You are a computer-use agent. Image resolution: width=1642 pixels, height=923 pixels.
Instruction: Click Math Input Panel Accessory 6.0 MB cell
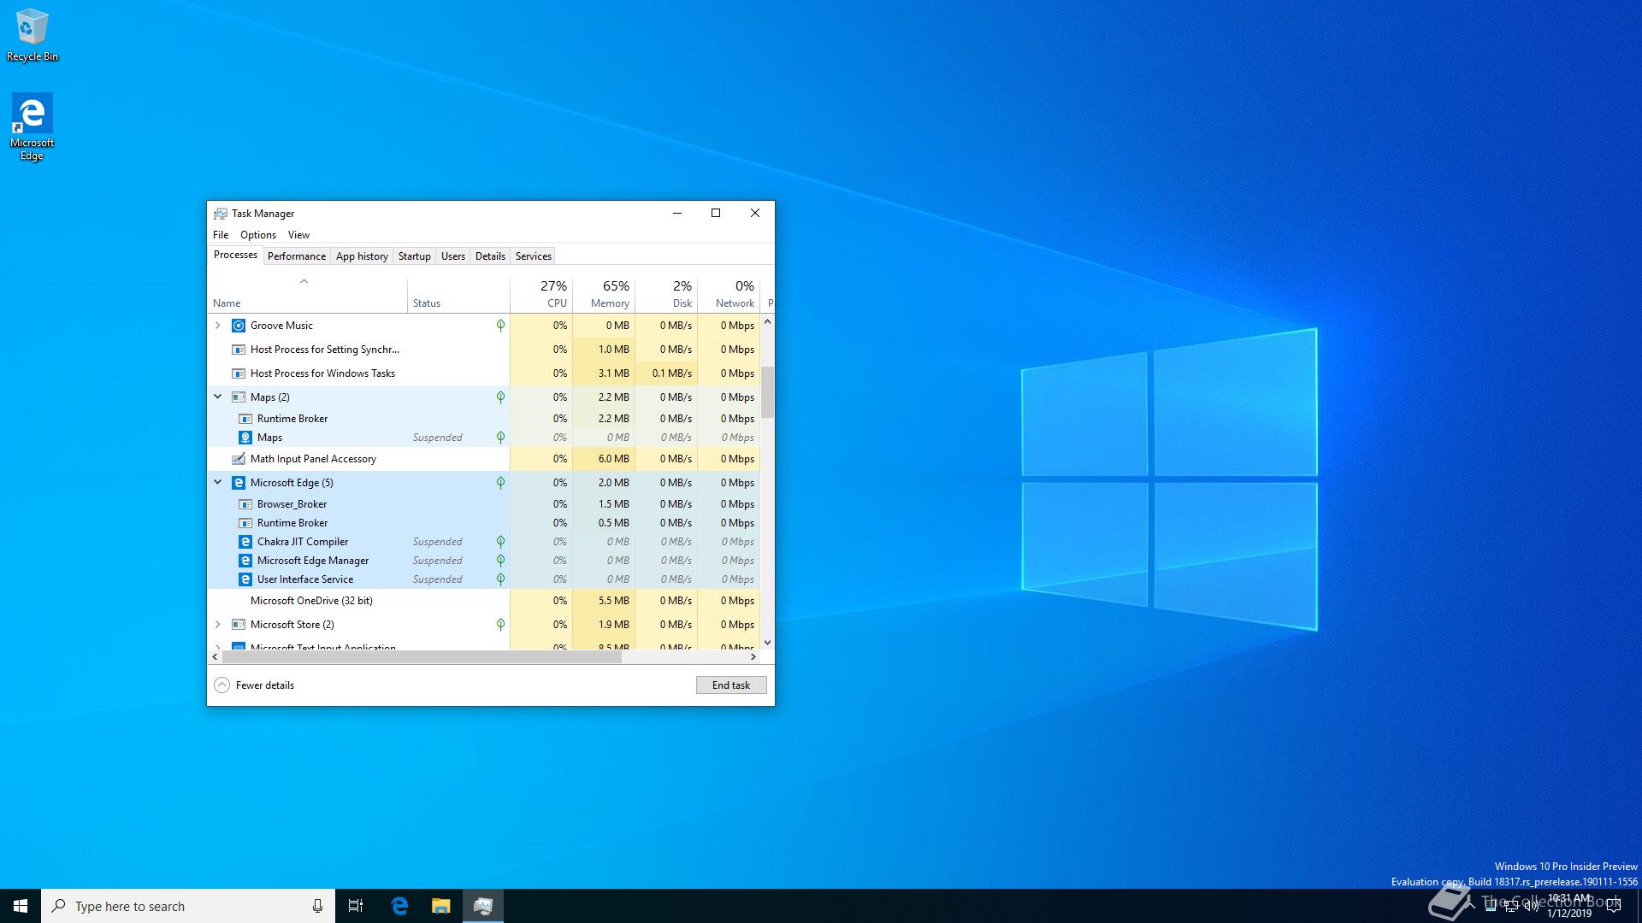pyautogui.click(x=604, y=459)
